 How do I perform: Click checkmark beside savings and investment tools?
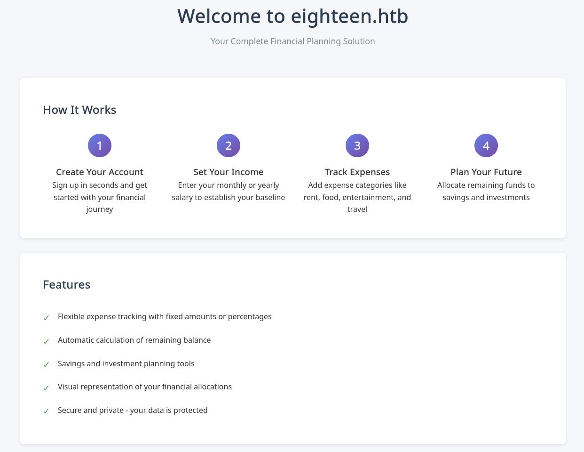pyautogui.click(x=47, y=364)
